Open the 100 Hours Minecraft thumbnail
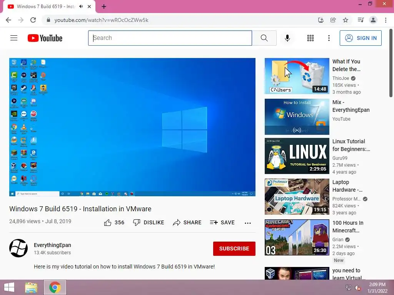The height and width of the screenshot is (295, 394). click(x=297, y=237)
